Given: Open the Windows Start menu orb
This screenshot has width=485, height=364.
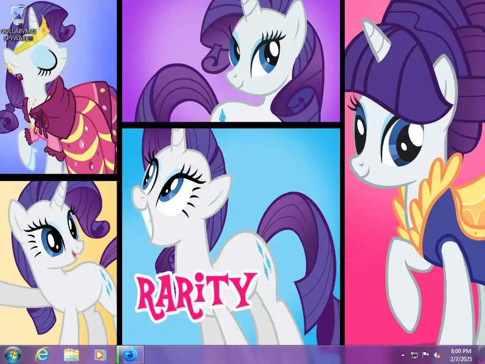Looking at the screenshot, I should pyautogui.click(x=13, y=355).
